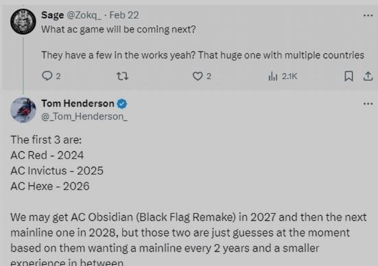Image resolution: width=378 pixels, height=266 pixels.
Task: Open the @Zokq_ handle link
Action: tap(84, 15)
